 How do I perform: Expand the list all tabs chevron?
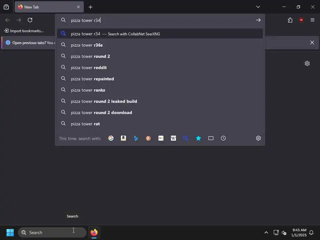(x=258, y=7)
